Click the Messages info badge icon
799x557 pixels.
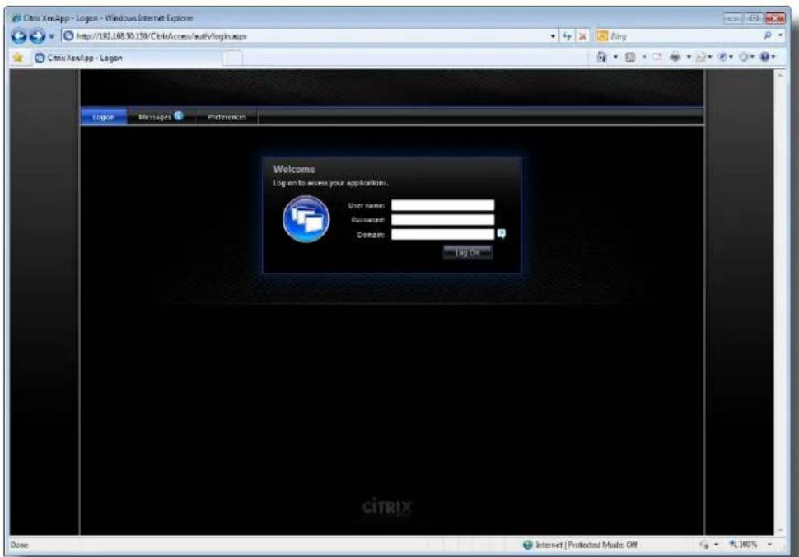click(x=179, y=115)
